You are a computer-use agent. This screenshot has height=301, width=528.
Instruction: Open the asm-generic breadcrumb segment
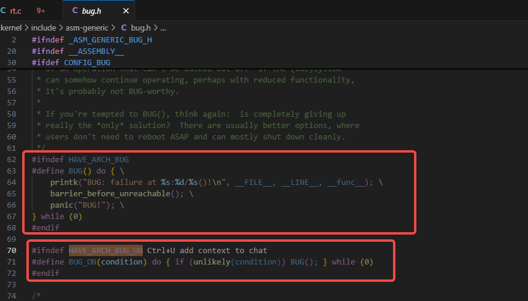click(x=87, y=28)
